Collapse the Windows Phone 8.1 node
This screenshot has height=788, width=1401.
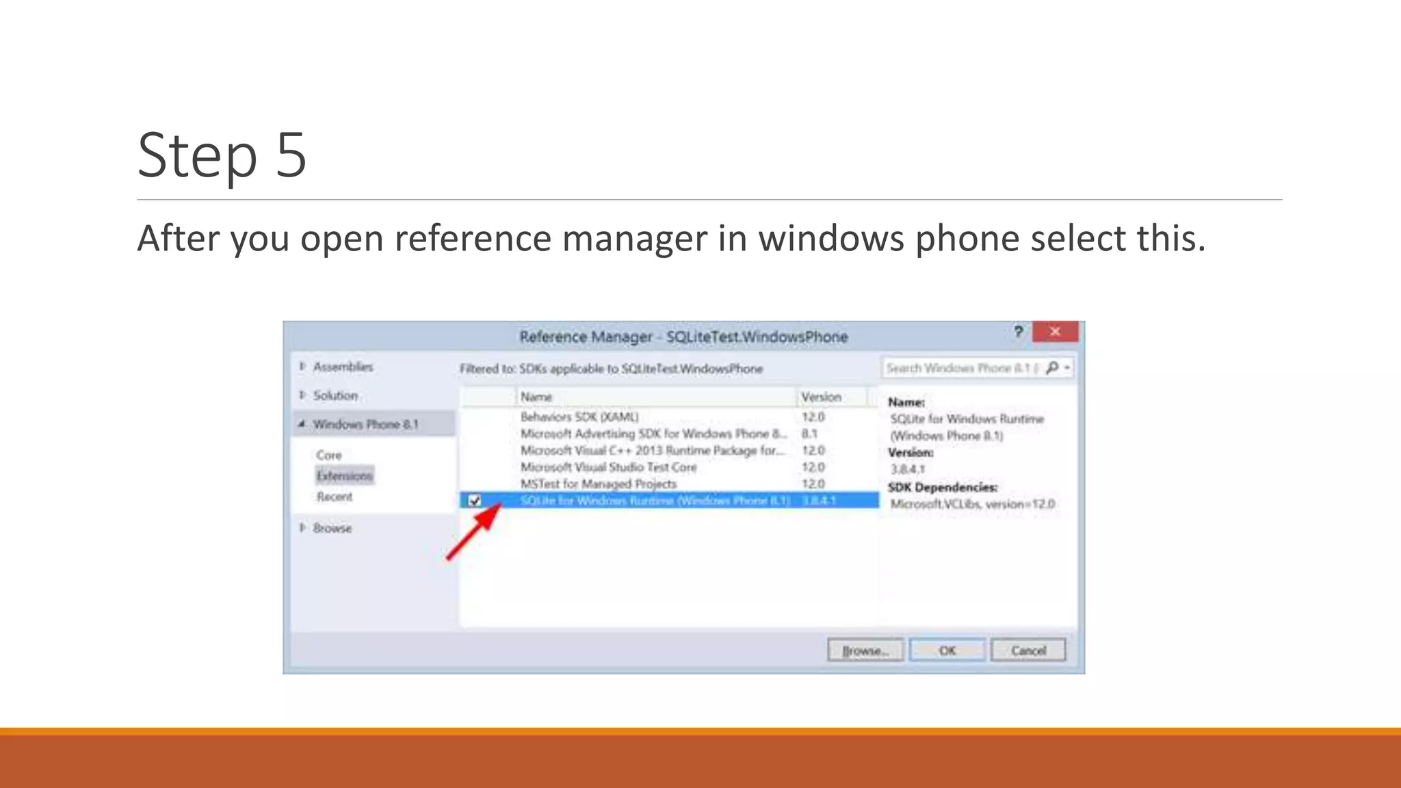tap(302, 424)
